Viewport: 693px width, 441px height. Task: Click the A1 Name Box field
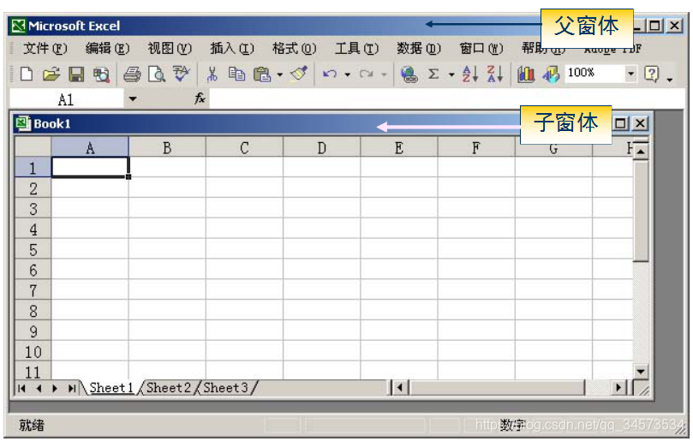pos(66,99)
